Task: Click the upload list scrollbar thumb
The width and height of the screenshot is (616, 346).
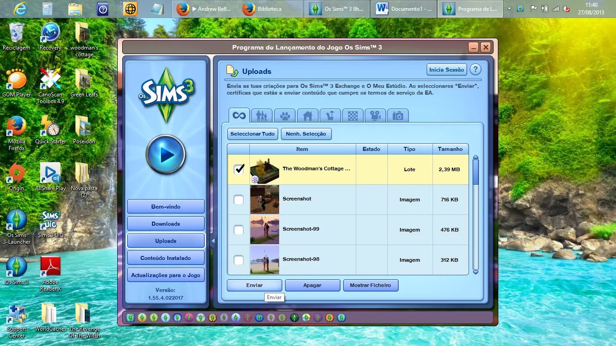Action: (x=475, y=172)
